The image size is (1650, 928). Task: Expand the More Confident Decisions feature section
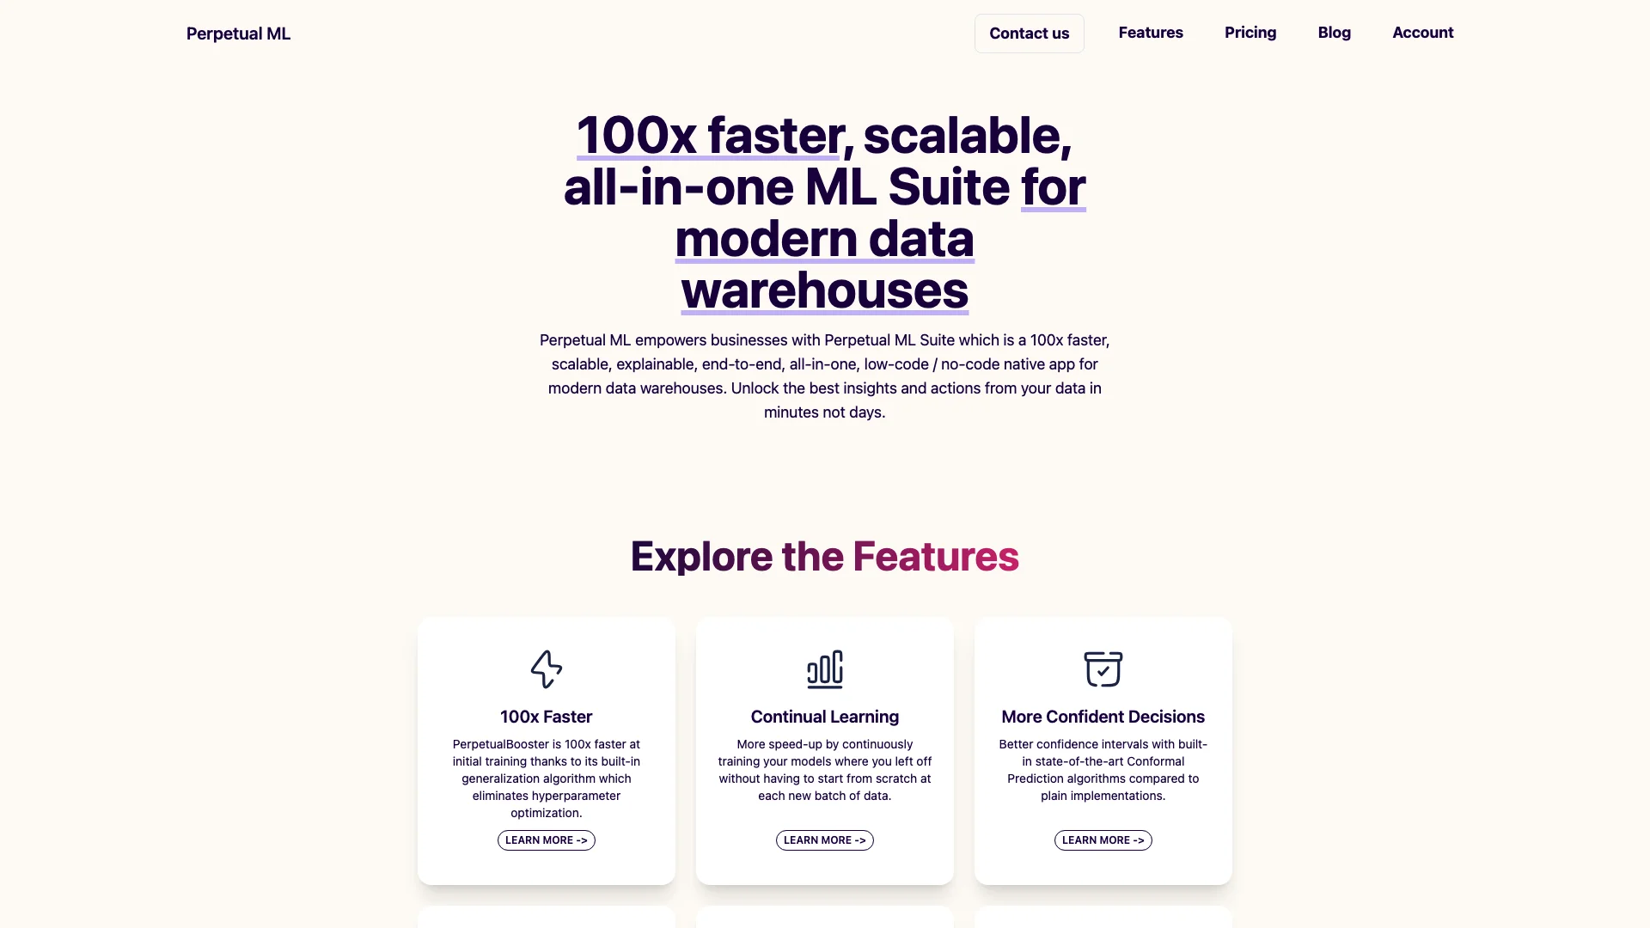(x=1103, y=839)
